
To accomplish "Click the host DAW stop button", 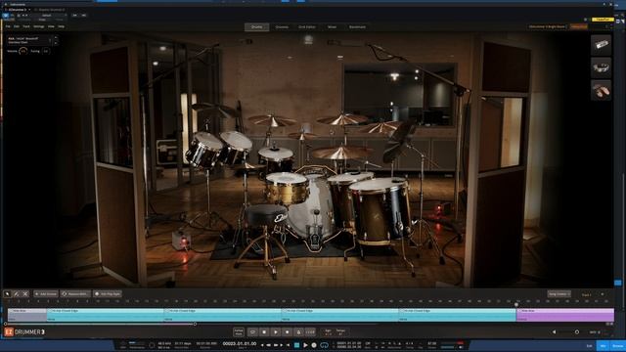I will click(x=296, y=345).
